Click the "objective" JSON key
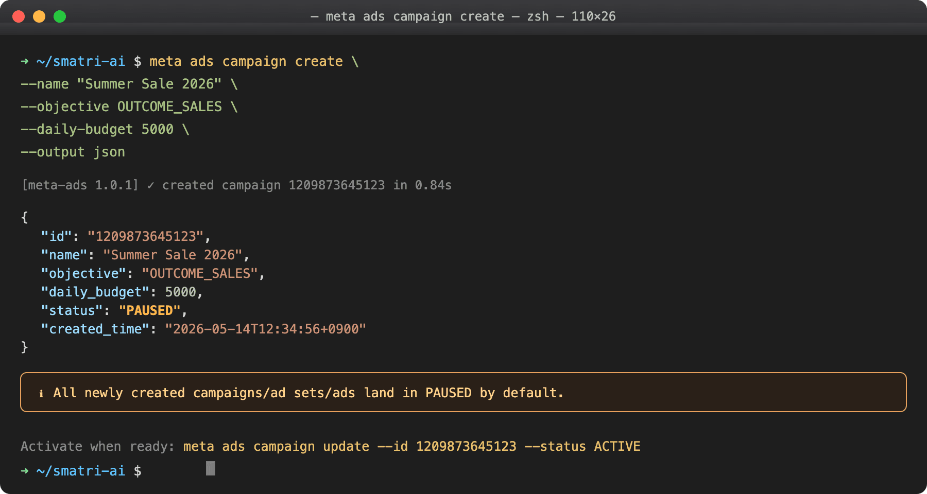Viewport: 927px width, 494px height. pos(83,273)
